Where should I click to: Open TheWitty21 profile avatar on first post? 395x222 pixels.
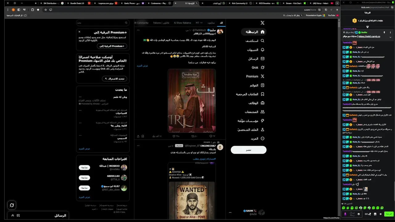(220, 31)
